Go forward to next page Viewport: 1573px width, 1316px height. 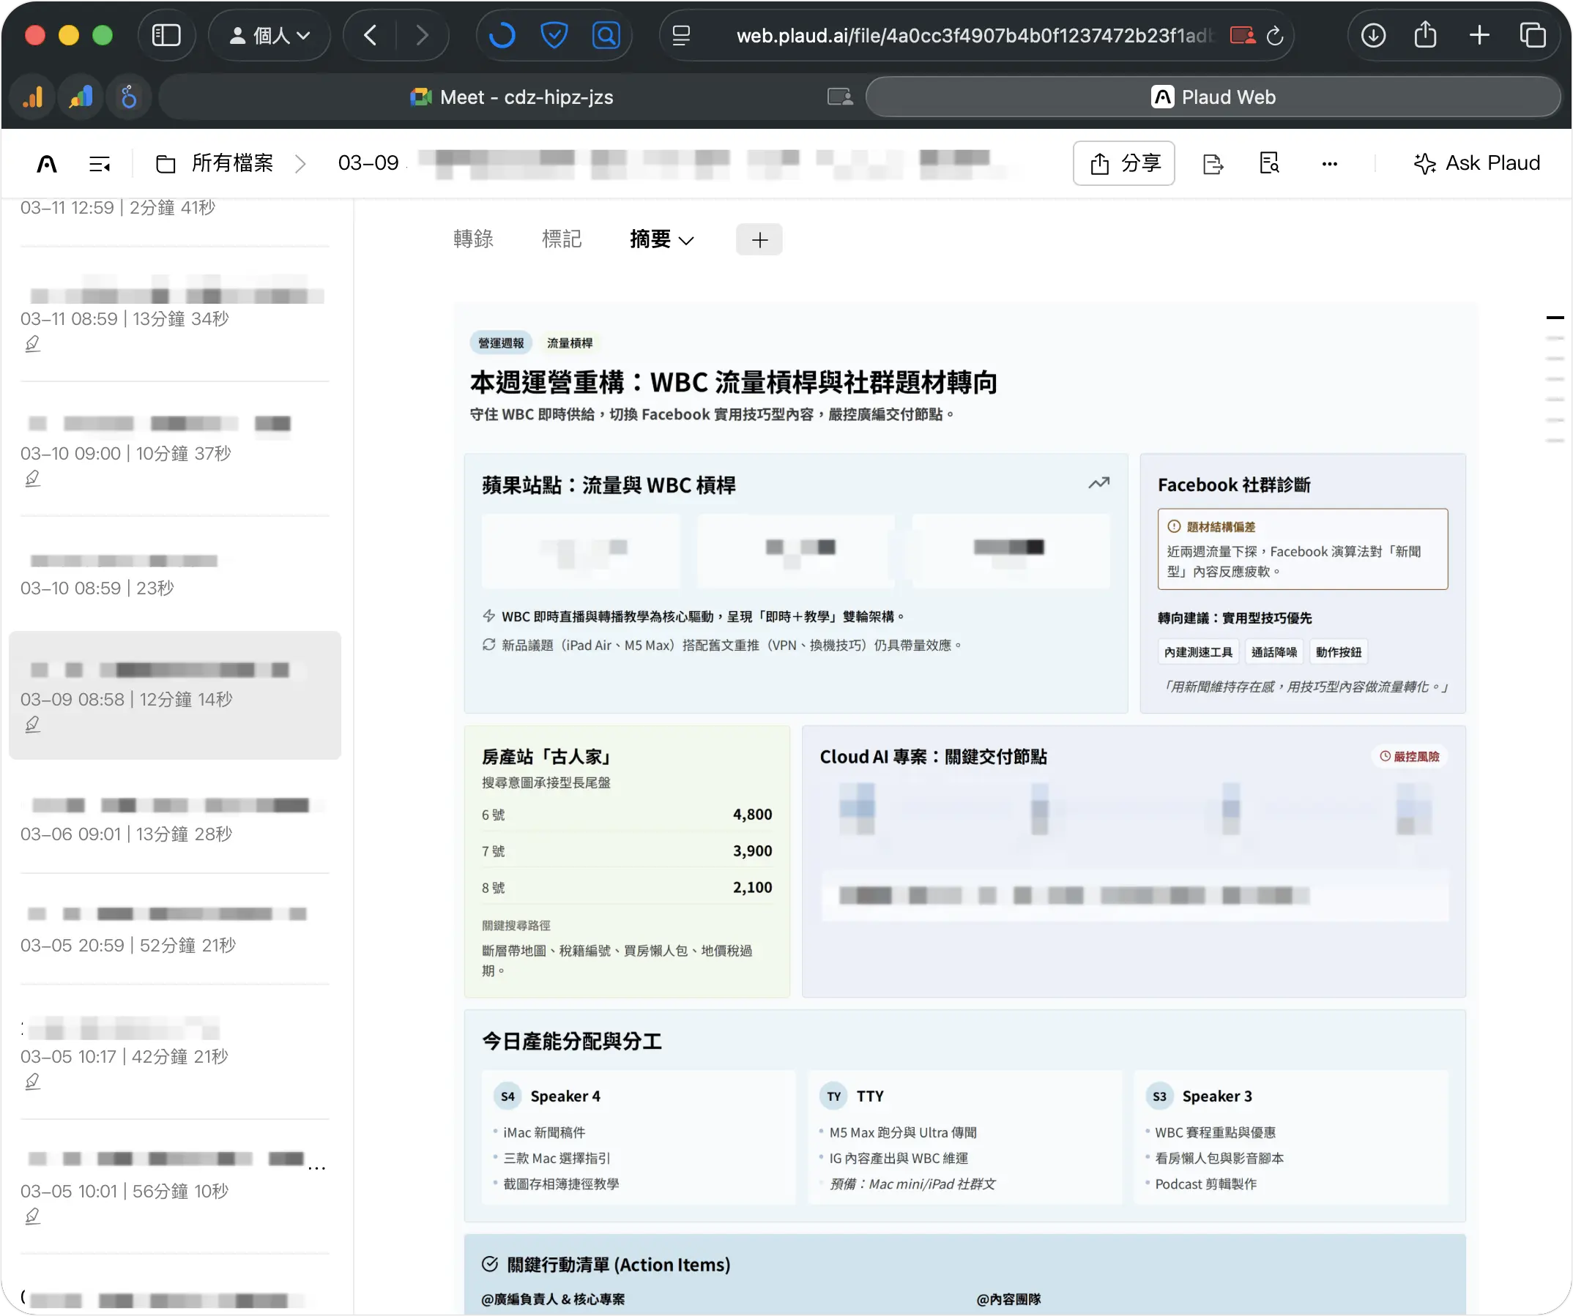(x=423, y=35)
